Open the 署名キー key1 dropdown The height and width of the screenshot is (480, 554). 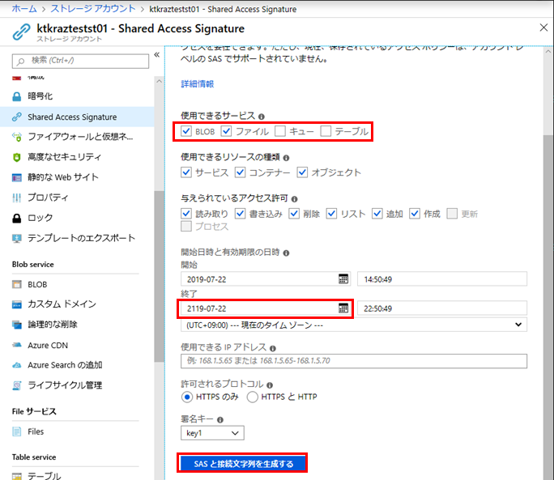[212, 433]
